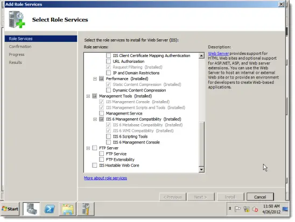This screenshot has width=295, height=222.
Task: Check IIS 6 Scripting Tools
Action: [x=108, y=137]
